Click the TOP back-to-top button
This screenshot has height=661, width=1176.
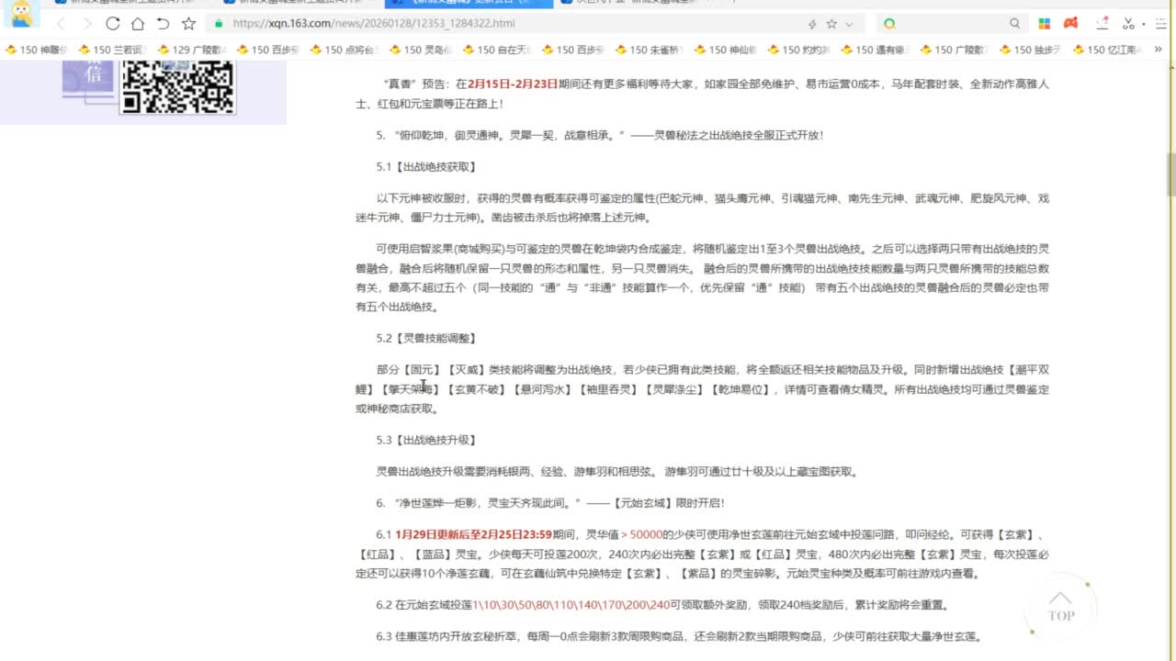coord(1060,608)
